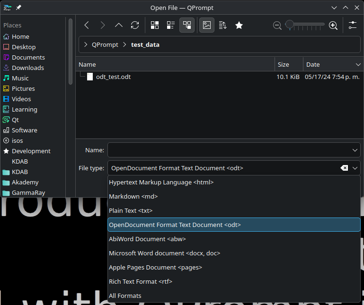Switch to compact list view mode
The height and width of the screenshot is (305, 364).
point(171,26)
